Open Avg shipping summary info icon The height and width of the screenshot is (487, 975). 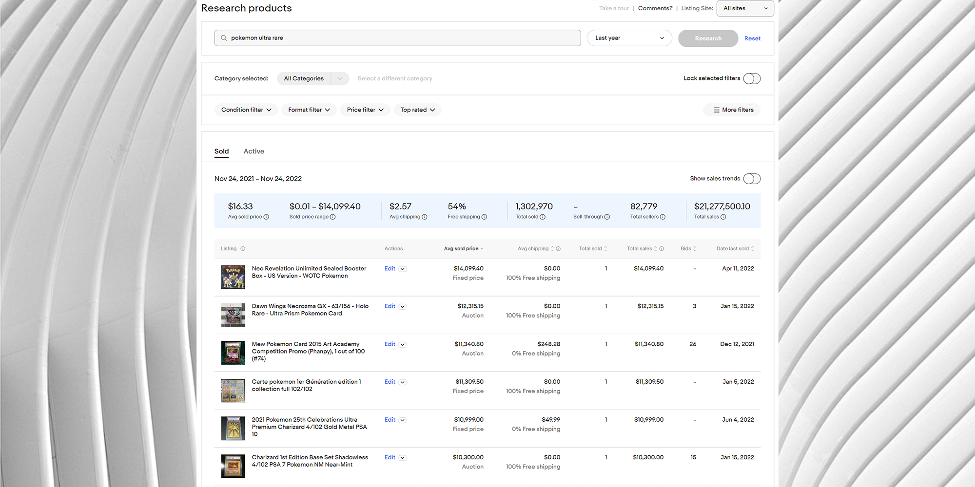(x=425, y=217)
